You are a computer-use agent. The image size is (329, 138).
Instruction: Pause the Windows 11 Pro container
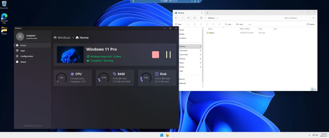(x=168, y=54)
